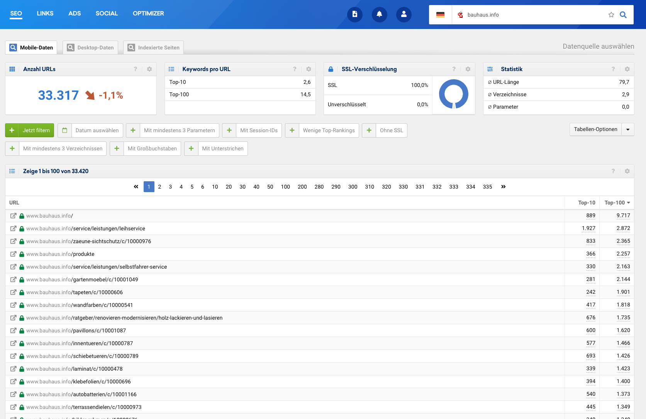Switch to the SOCIAL menu
Image resolution: width=646 pixels, height=419 pixels.
click(107, 14)
